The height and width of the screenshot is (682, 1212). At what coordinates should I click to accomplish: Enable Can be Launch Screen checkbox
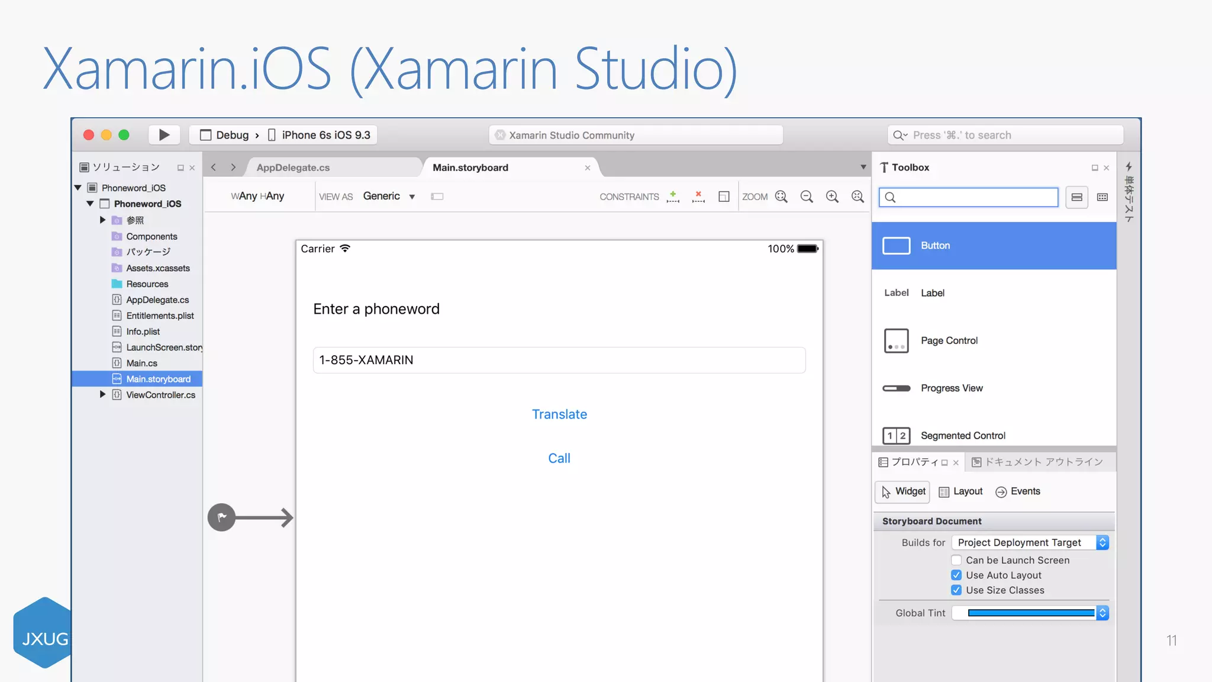pyautogui.click(x=956, y=560)
